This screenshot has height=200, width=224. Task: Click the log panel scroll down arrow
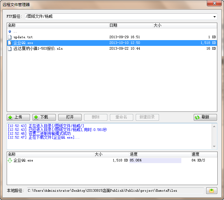(x=214, y=146)
